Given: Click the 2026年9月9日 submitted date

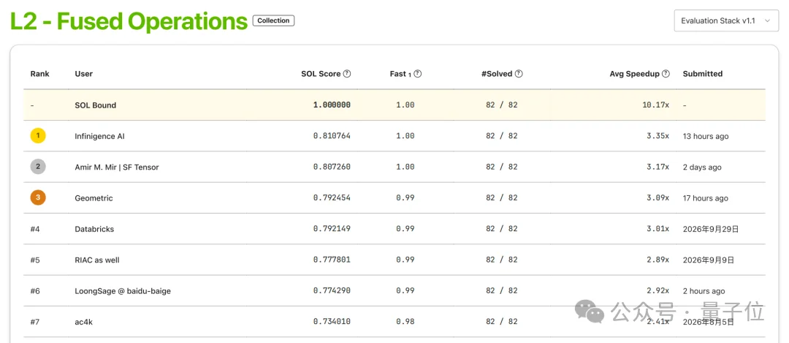Looking at the screenshot, I should 709,260.
